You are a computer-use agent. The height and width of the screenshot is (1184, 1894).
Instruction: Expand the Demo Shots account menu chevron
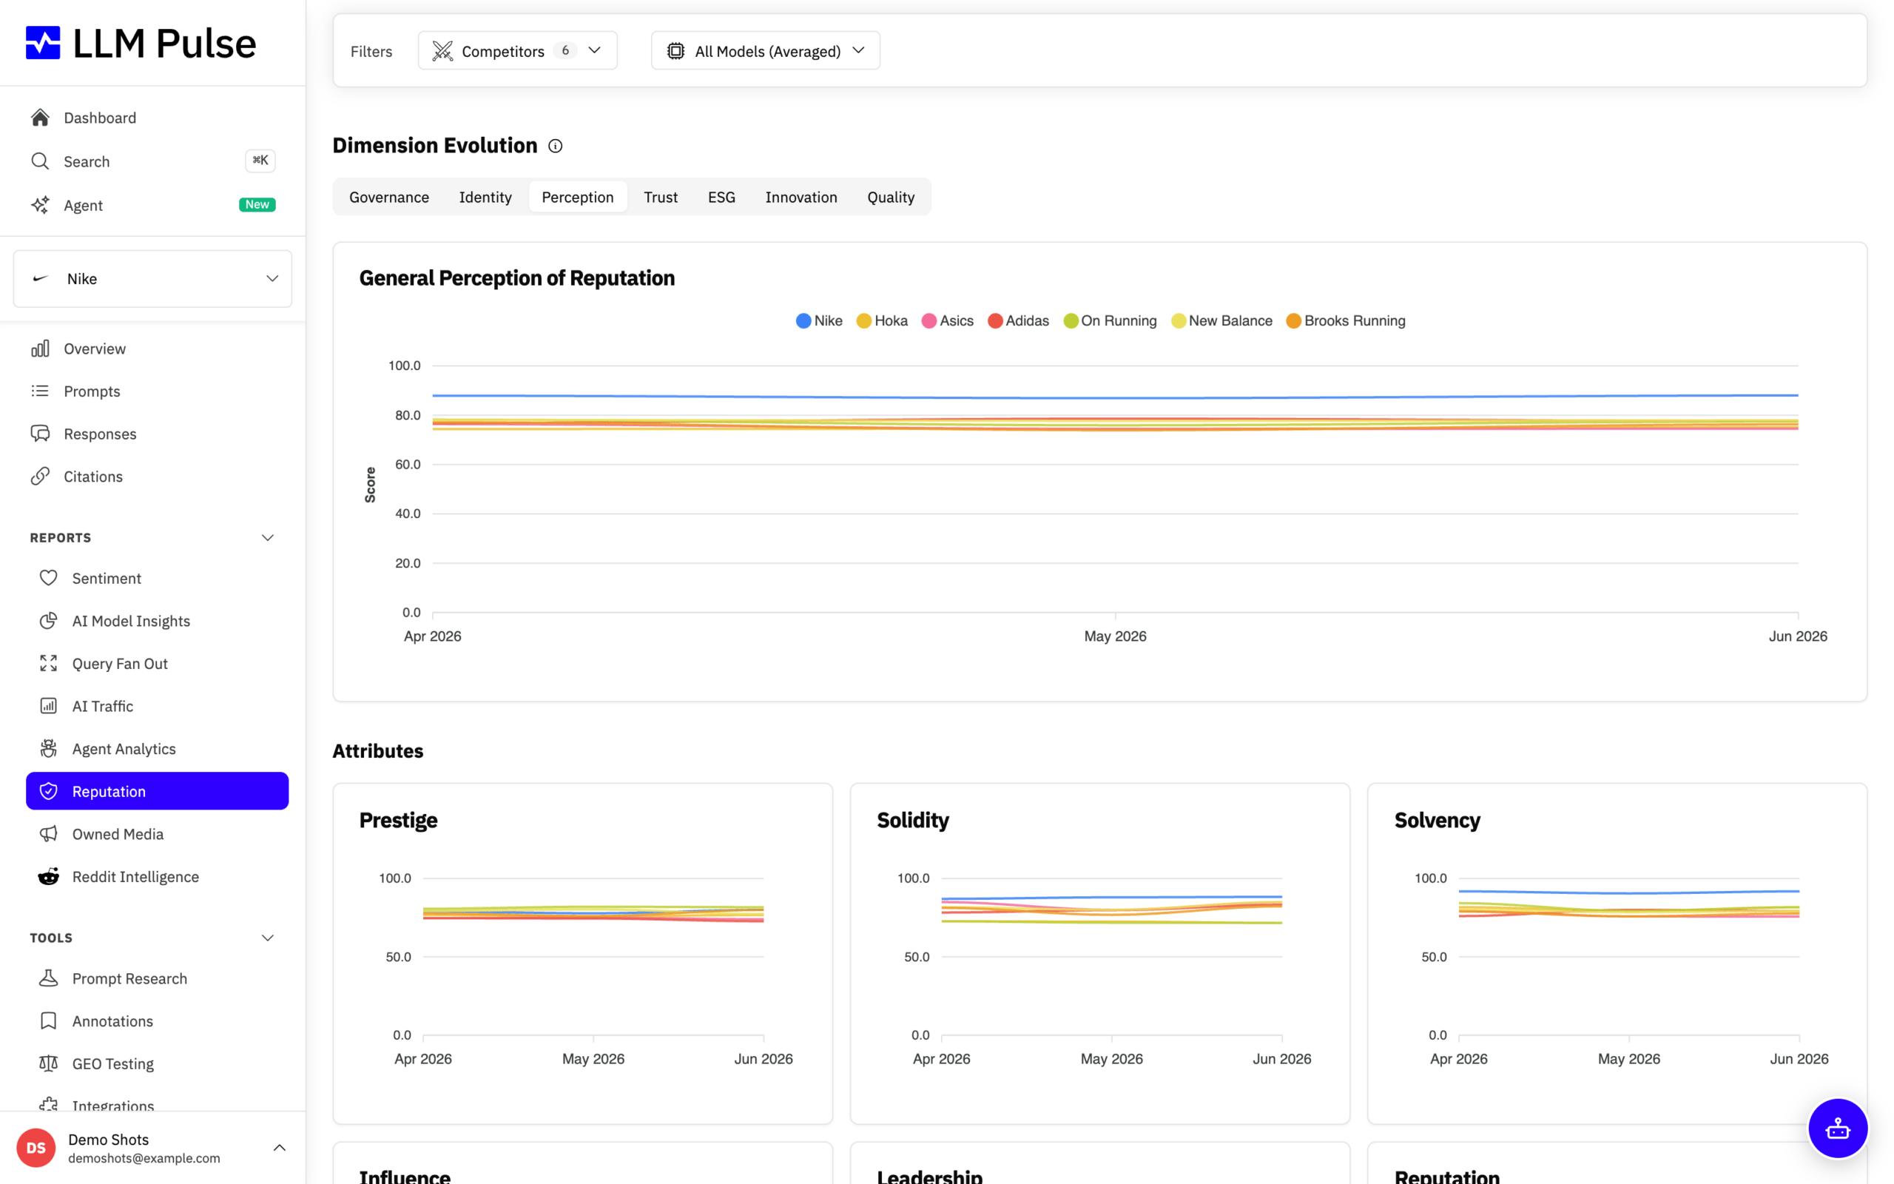click(280, 1147)
